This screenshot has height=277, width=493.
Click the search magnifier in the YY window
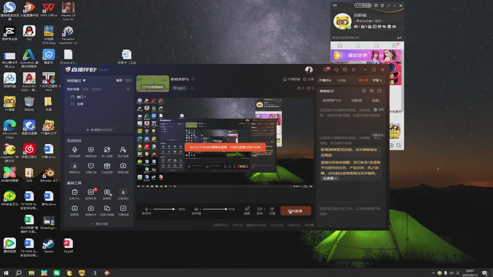click(398, 145)
